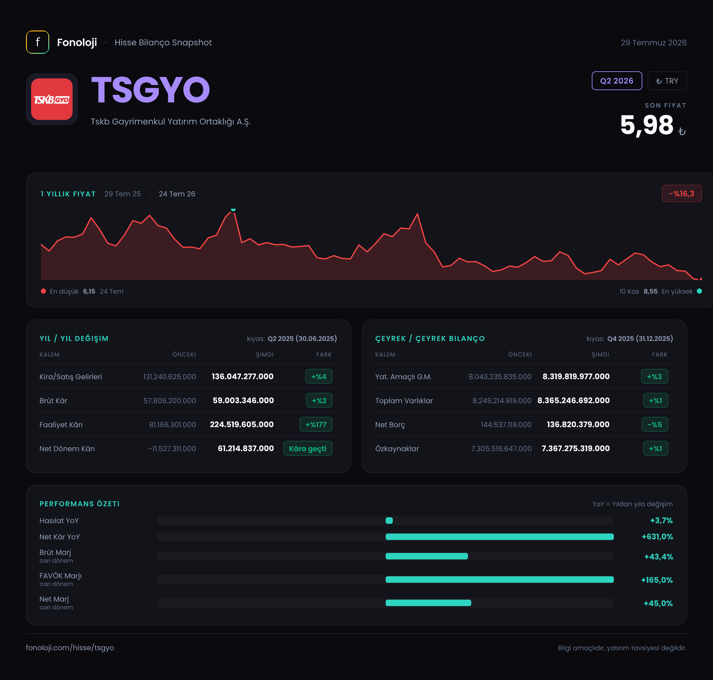This screenshot has width=713, height=680.
Task: Click the -%16,3 yearly change badge
Action: [x=682, y=193]
